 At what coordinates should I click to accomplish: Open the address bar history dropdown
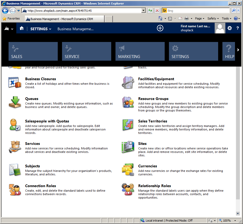tap(144, 10)
